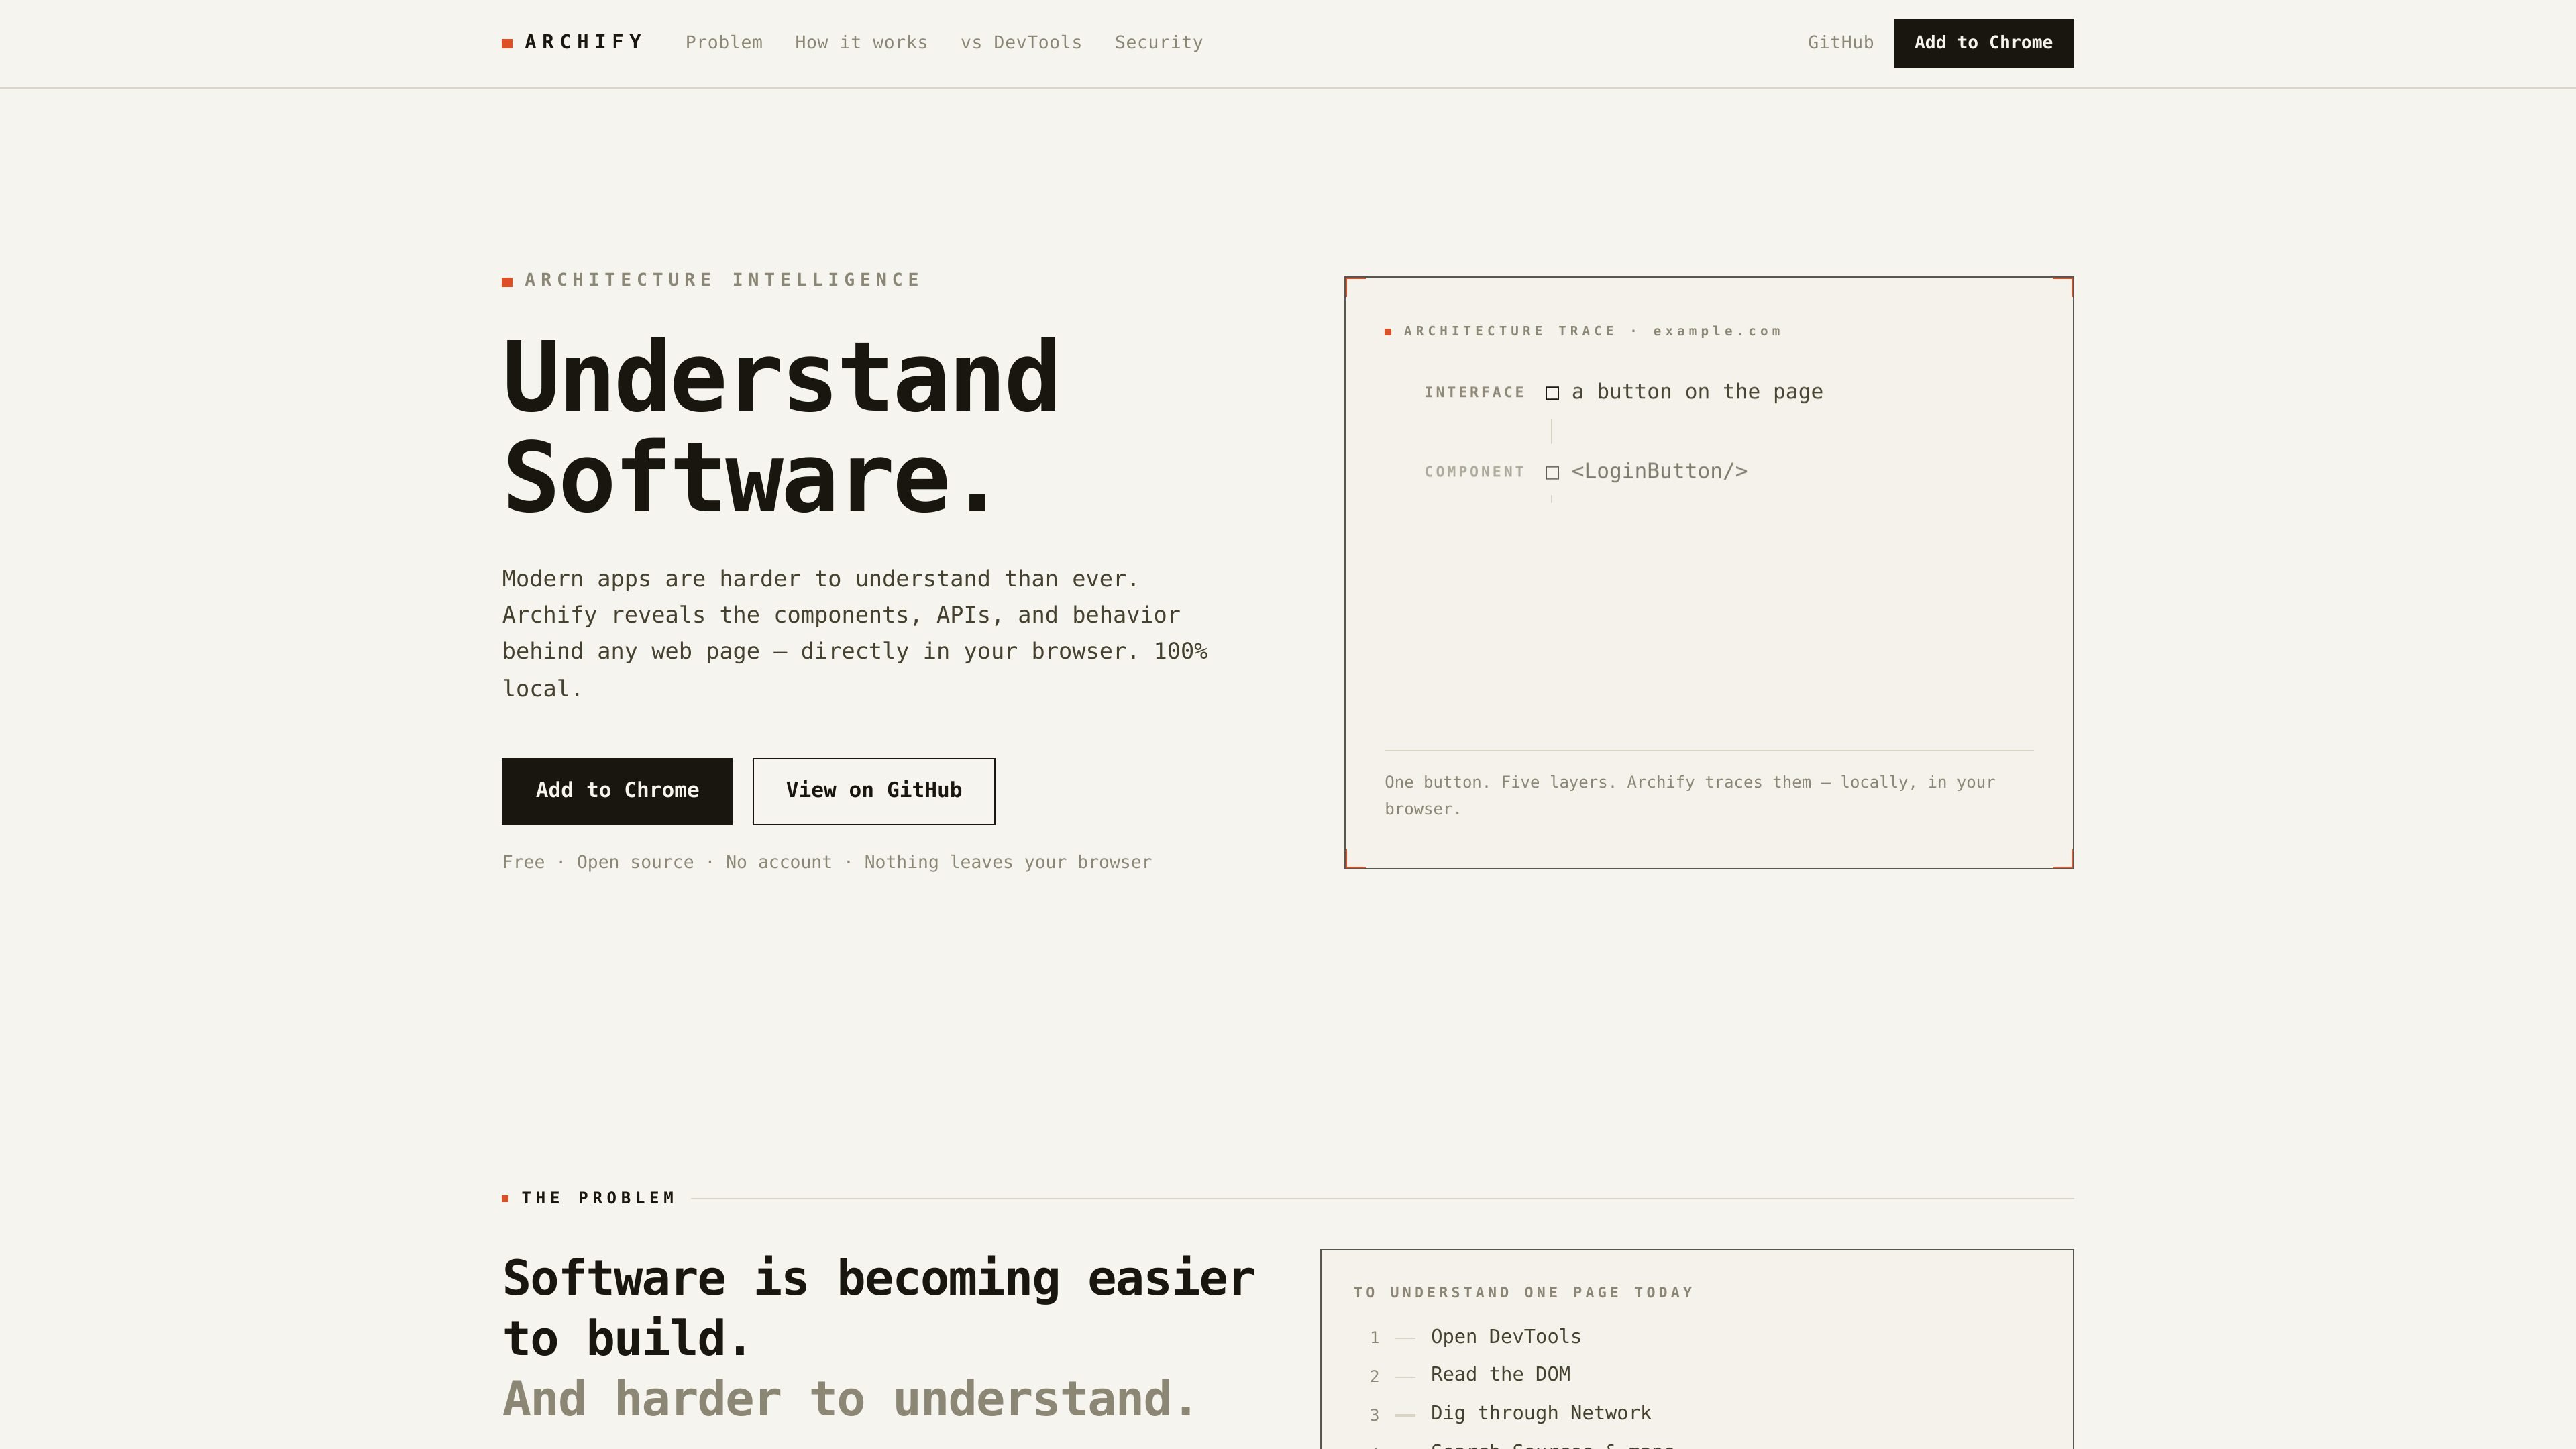The width and height of the screenshot is (2576, 1449).
Task: Select the Read the DOM step
Action: click(x=1500, y=1374)
